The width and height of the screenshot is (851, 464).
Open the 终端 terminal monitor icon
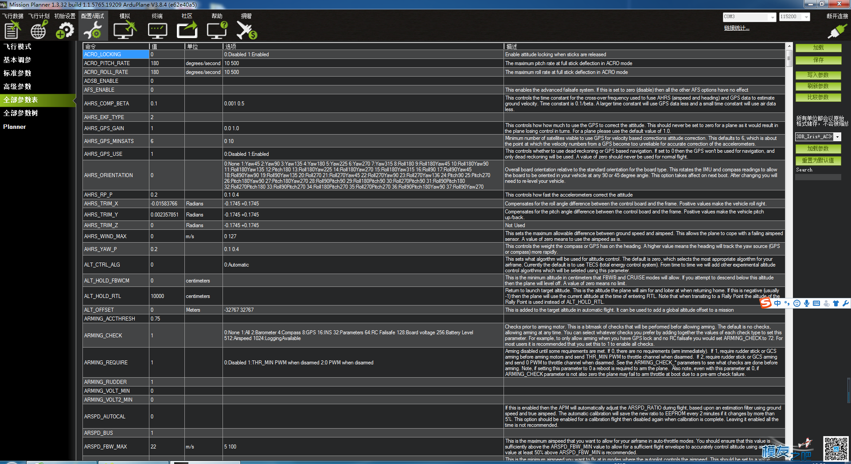(x=157, y=30)
